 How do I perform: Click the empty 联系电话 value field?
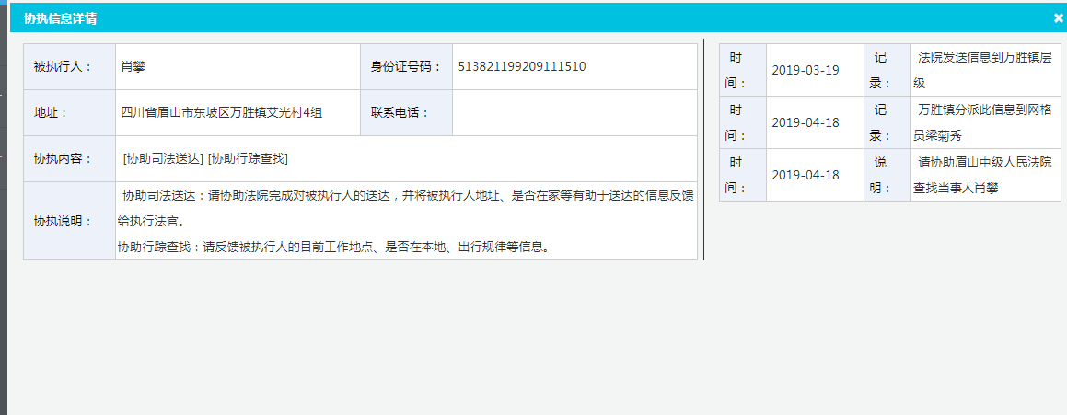pos(574,112)
